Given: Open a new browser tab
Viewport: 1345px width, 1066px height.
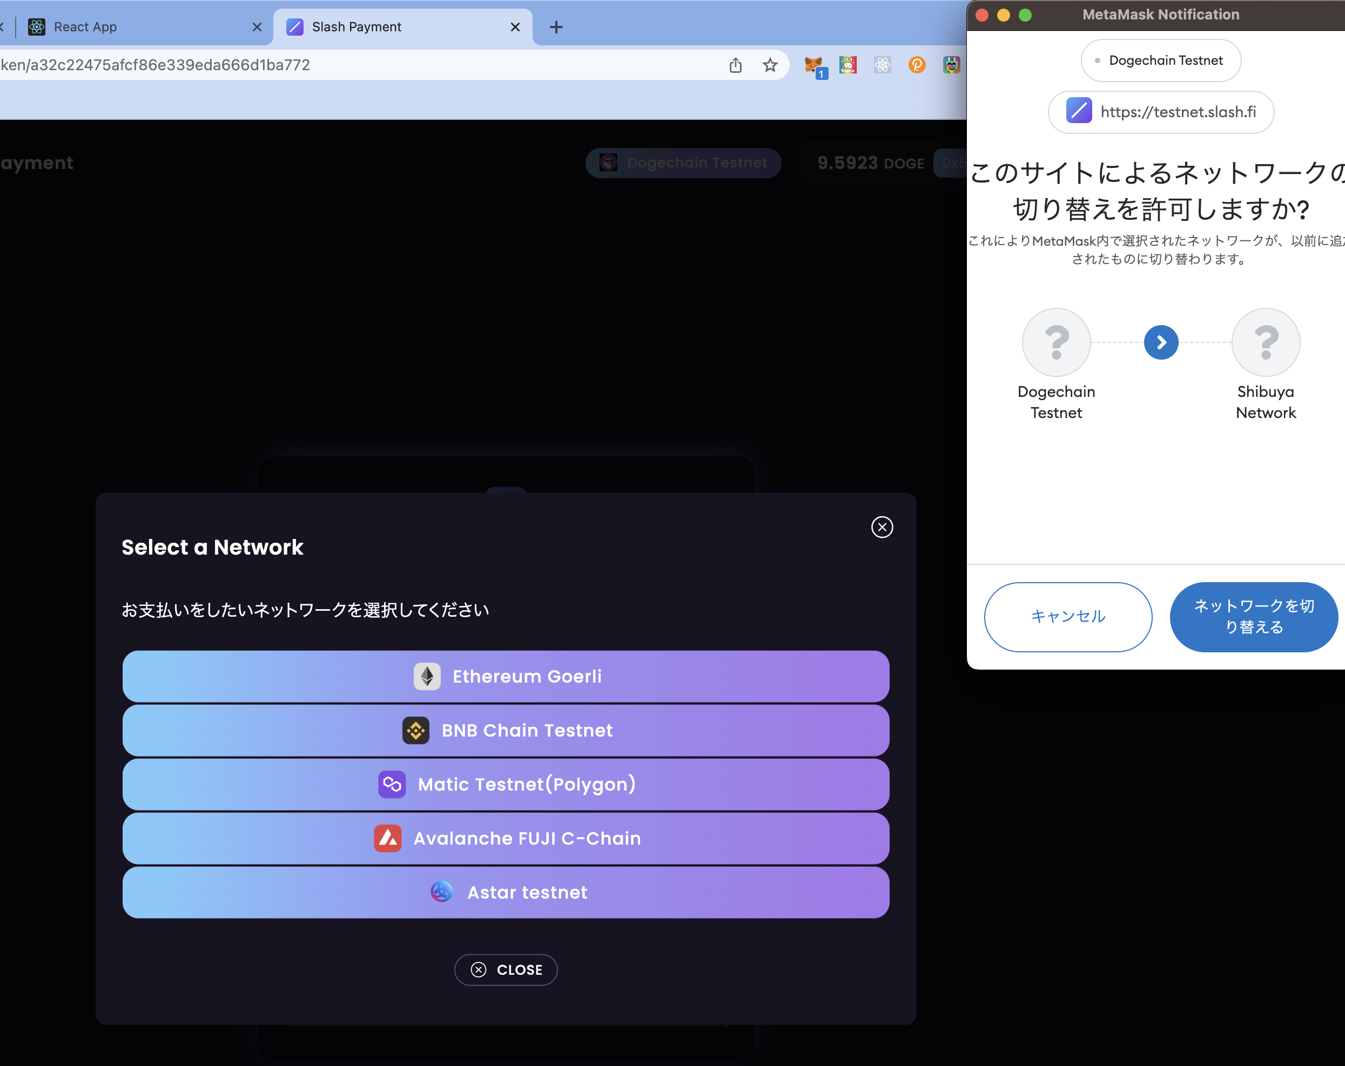Looking at the screenshot, I should pyautogui.click(x=556, y=27).
